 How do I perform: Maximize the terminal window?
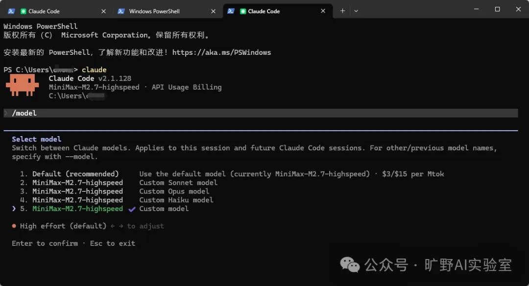pos(497,9)
